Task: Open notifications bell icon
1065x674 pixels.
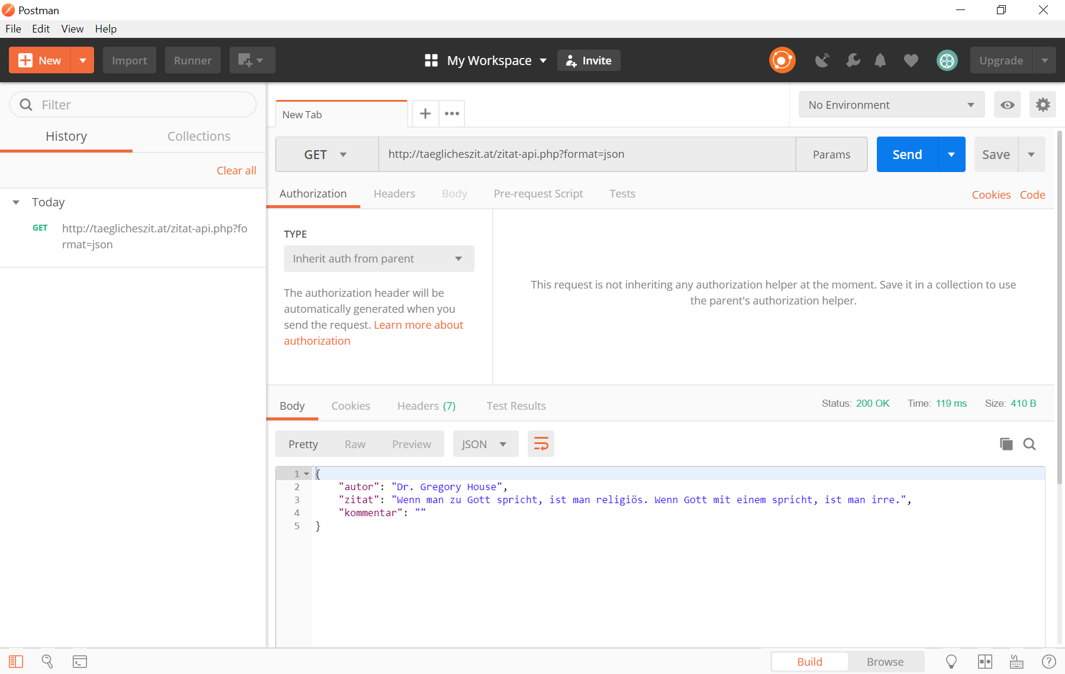Action: click(880, 60)
